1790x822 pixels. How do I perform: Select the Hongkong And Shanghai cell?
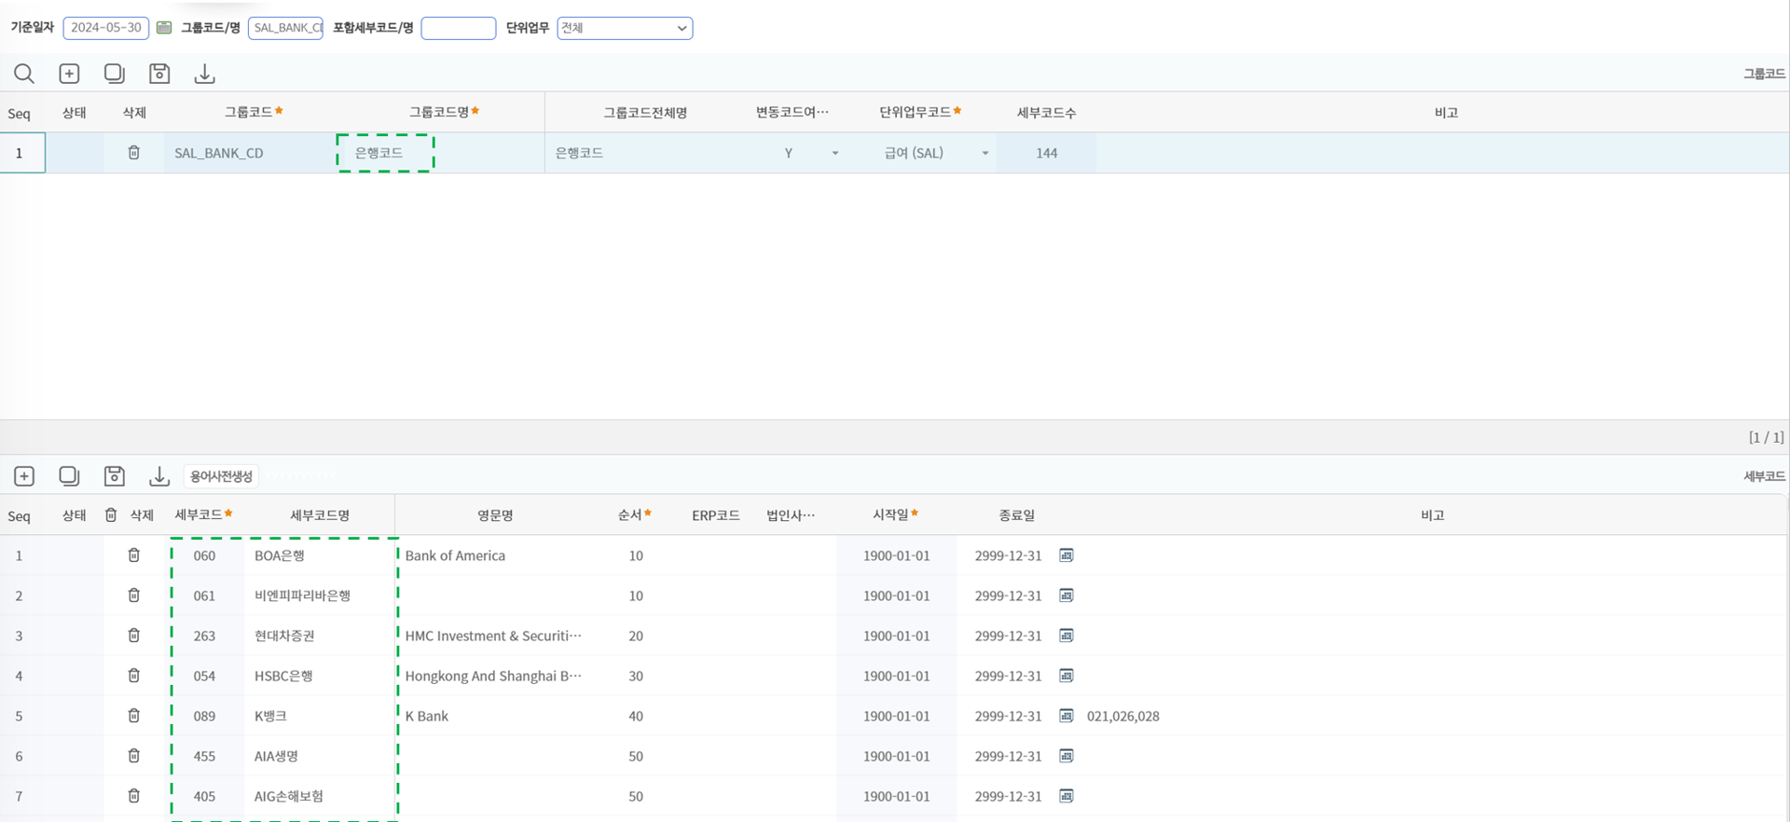click(x=495, y=676)
